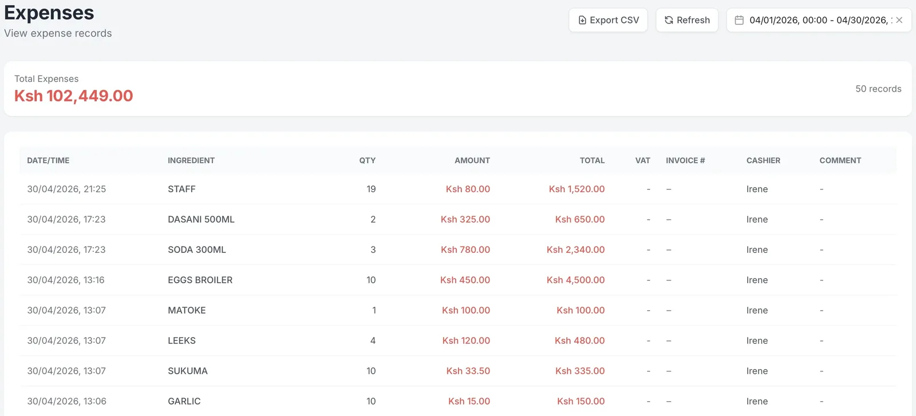Click the Ksh 120.00 amount value
This screenshot has width=916, height=416.
tap(466, 340)
